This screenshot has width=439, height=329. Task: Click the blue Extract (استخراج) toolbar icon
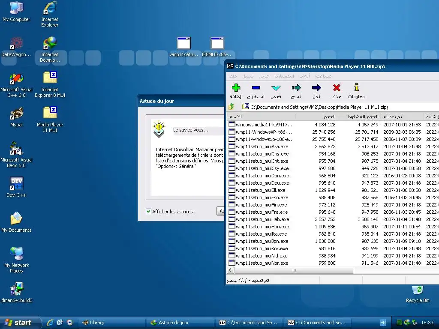coord(256,88)
